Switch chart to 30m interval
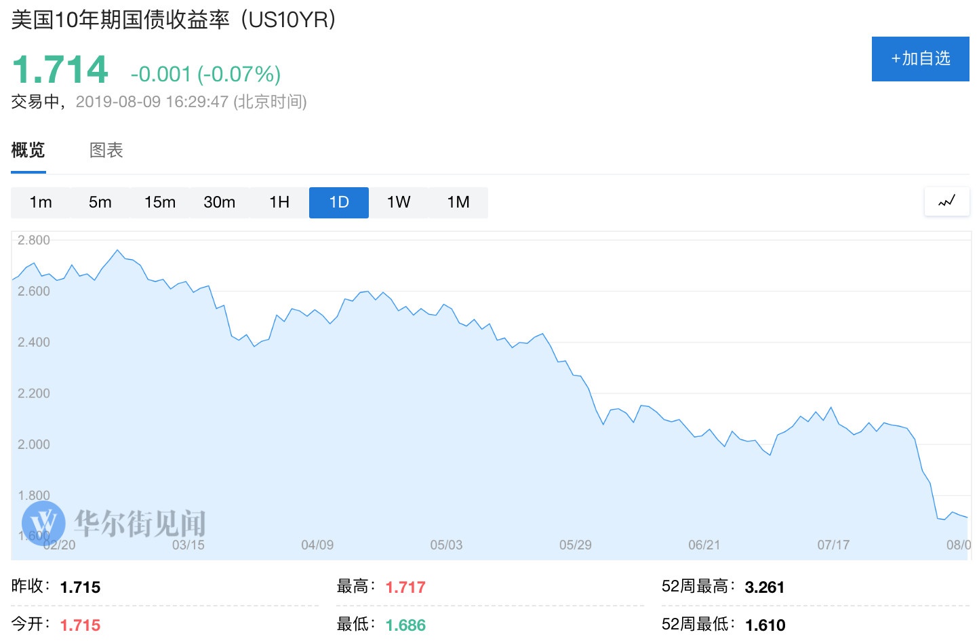Image resolution: width=979 pixels, height=643 pixels. click(220, 202)
